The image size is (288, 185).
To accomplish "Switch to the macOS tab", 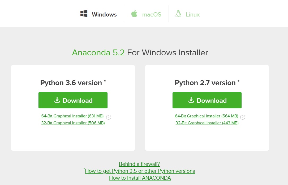I will click(146, 15).
